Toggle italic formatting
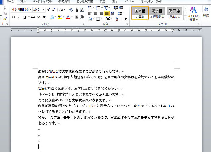 (x=19, y=17)
